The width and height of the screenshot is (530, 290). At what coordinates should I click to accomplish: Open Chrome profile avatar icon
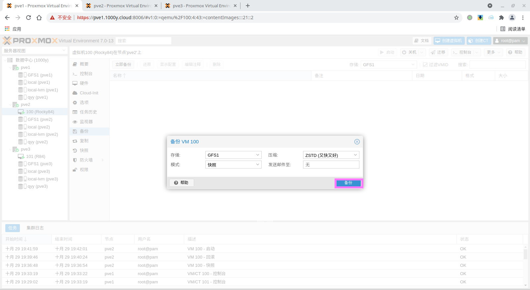pyautogui.click(x=512, y=18)
